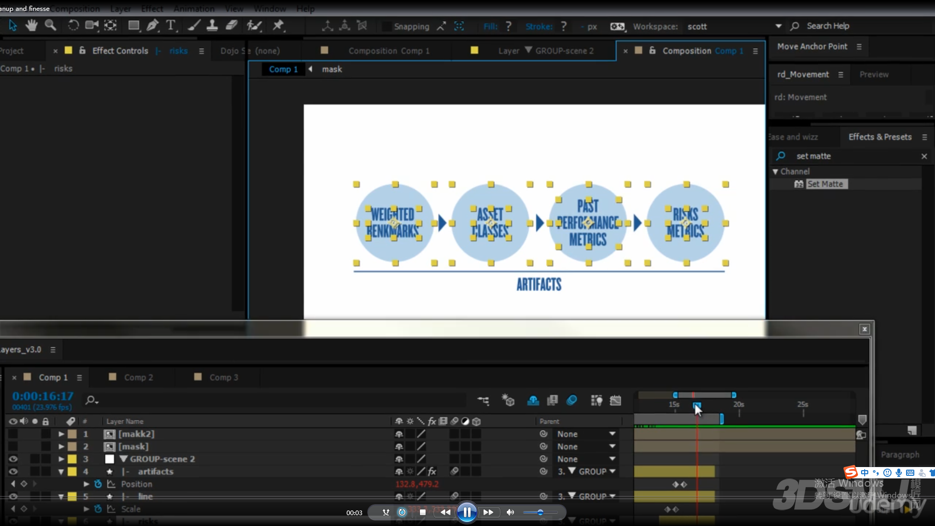Select the Roto Brush tool

(254, 25)
